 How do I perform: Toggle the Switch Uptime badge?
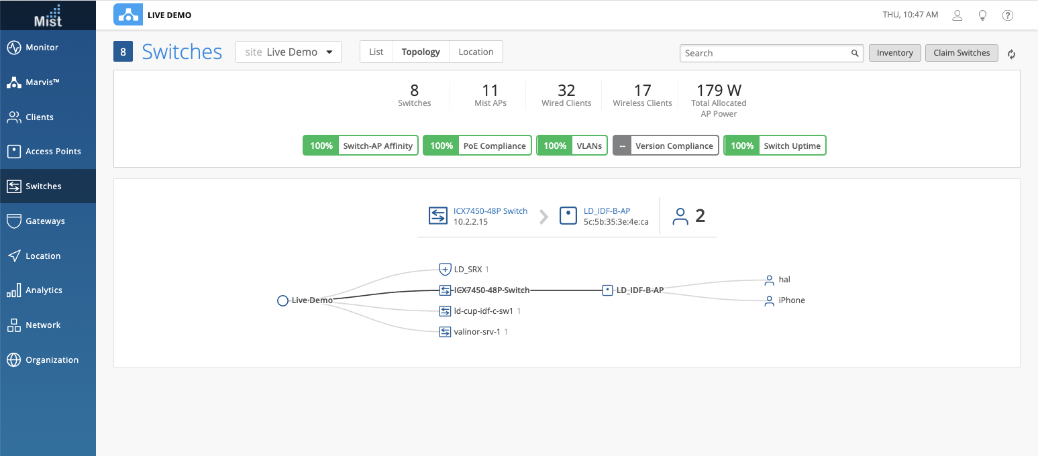774,146
